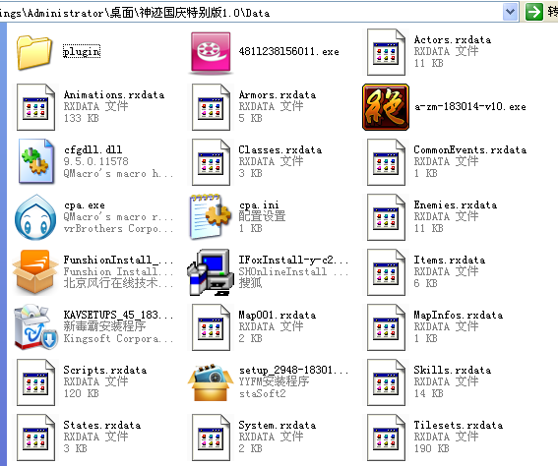Select the Items.rxdata file icon
The width and height of the screenshot is (558, 466).
(386, 272)
